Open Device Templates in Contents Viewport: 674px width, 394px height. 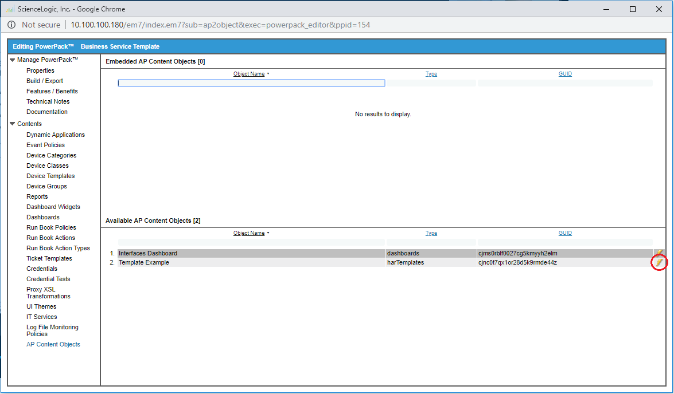50,176
